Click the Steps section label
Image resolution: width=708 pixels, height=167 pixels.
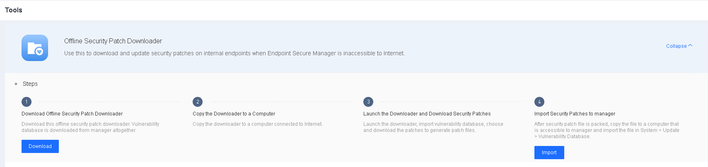point(30,84)
